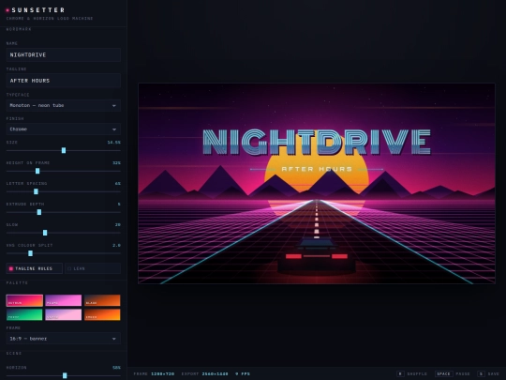Screen dimensions: 506x380
Task: Click the 9 FPS readout
Action: pos(243,373)
